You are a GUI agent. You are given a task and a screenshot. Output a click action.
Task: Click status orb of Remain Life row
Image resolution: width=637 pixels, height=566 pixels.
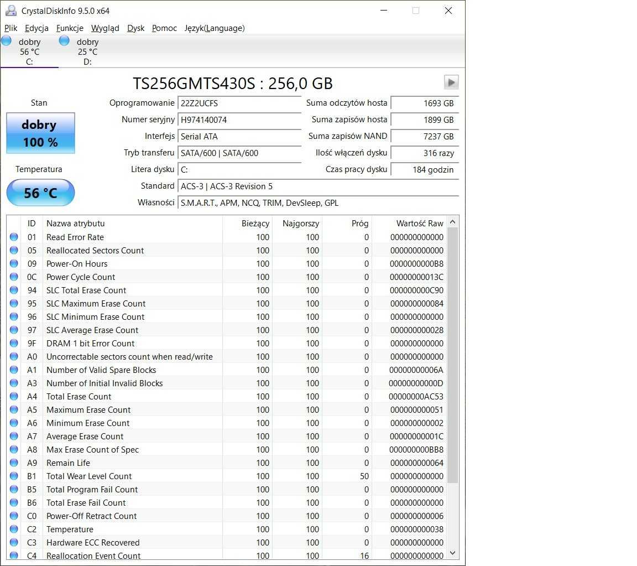[x=14, y=463]
